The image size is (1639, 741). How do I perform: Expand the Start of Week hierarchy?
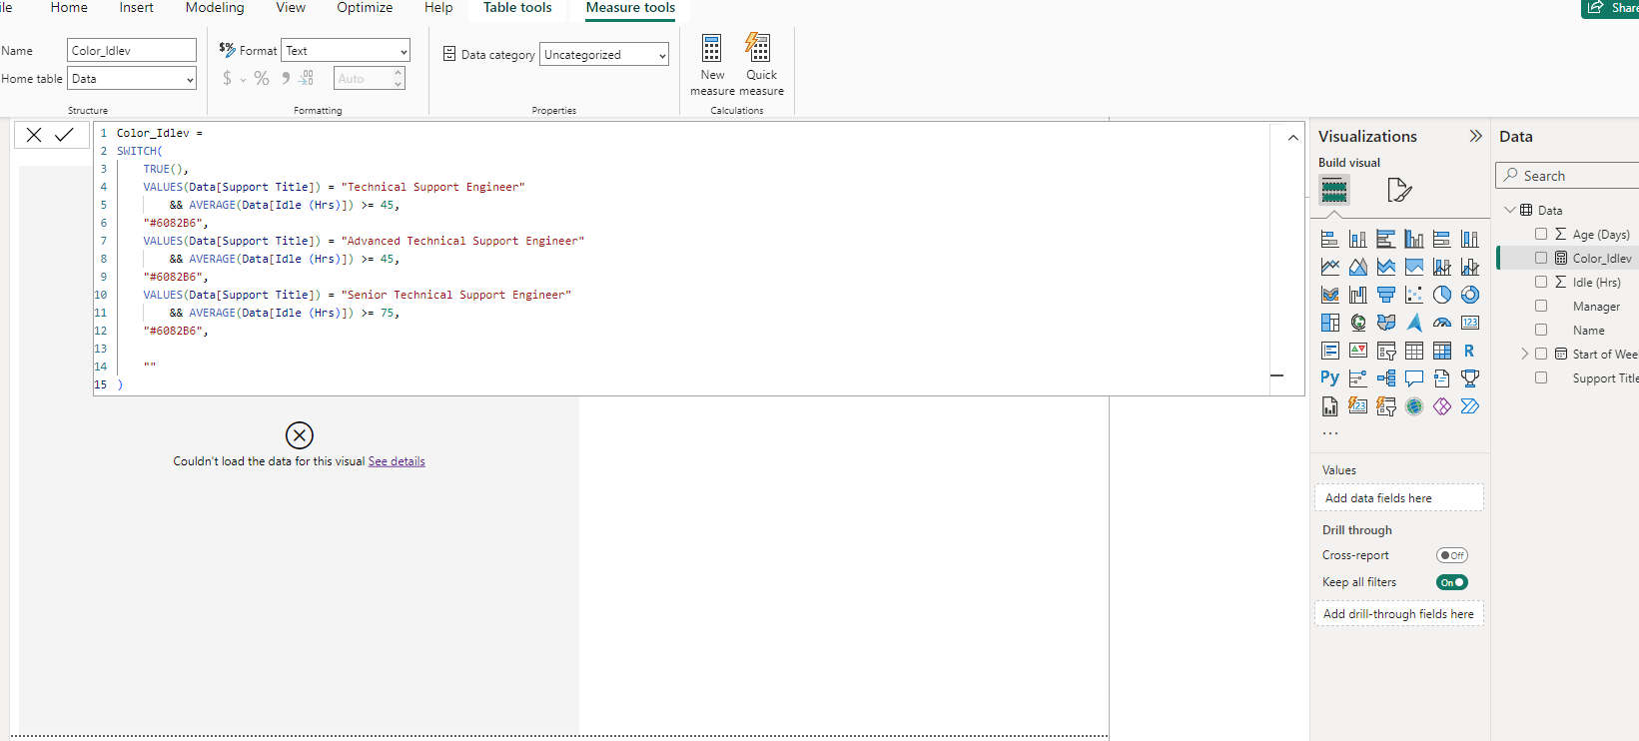coord(1525,354)
